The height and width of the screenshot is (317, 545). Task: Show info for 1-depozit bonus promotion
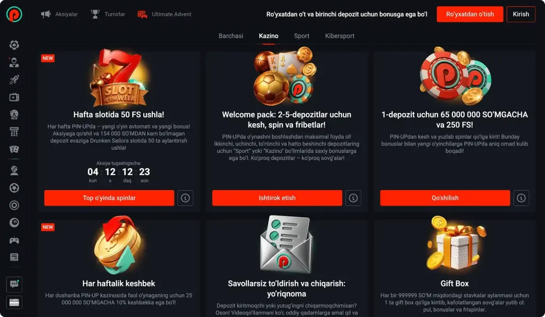pos(521,198)
